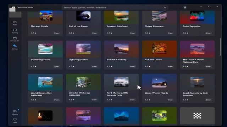The width and height of the screenshot is (227, 127).
Task: Open Call of the Raven thumbnail
Action: (83, 16)
